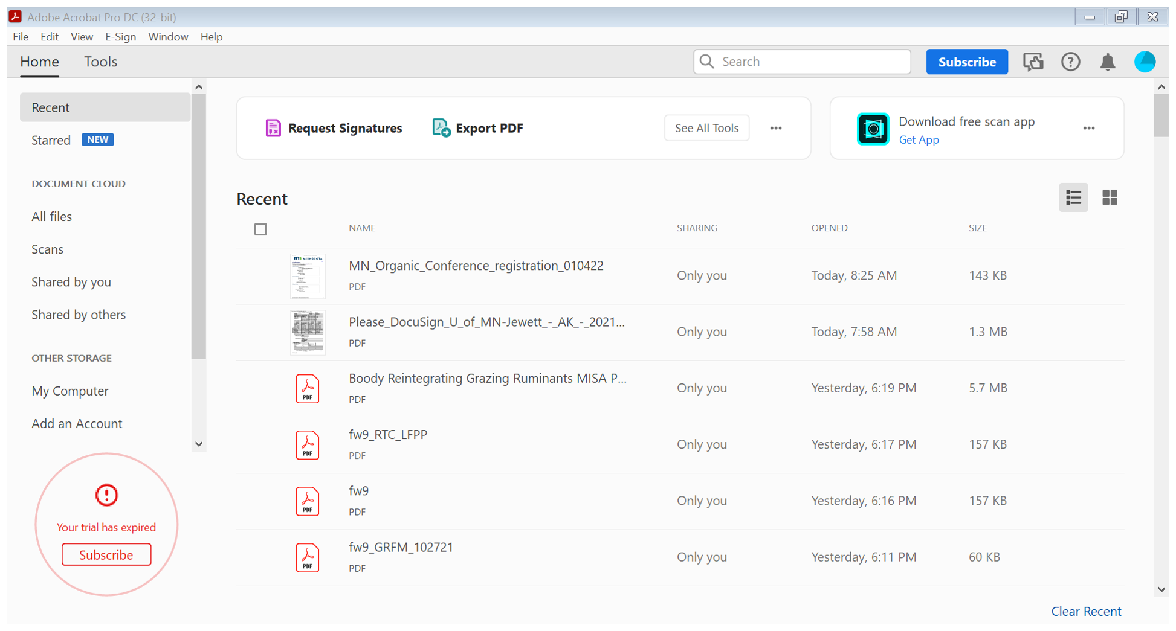Open MN_Organic_Conference registration thumbnail
Screen dimensions: 1176x631
[x=308, y=276]
